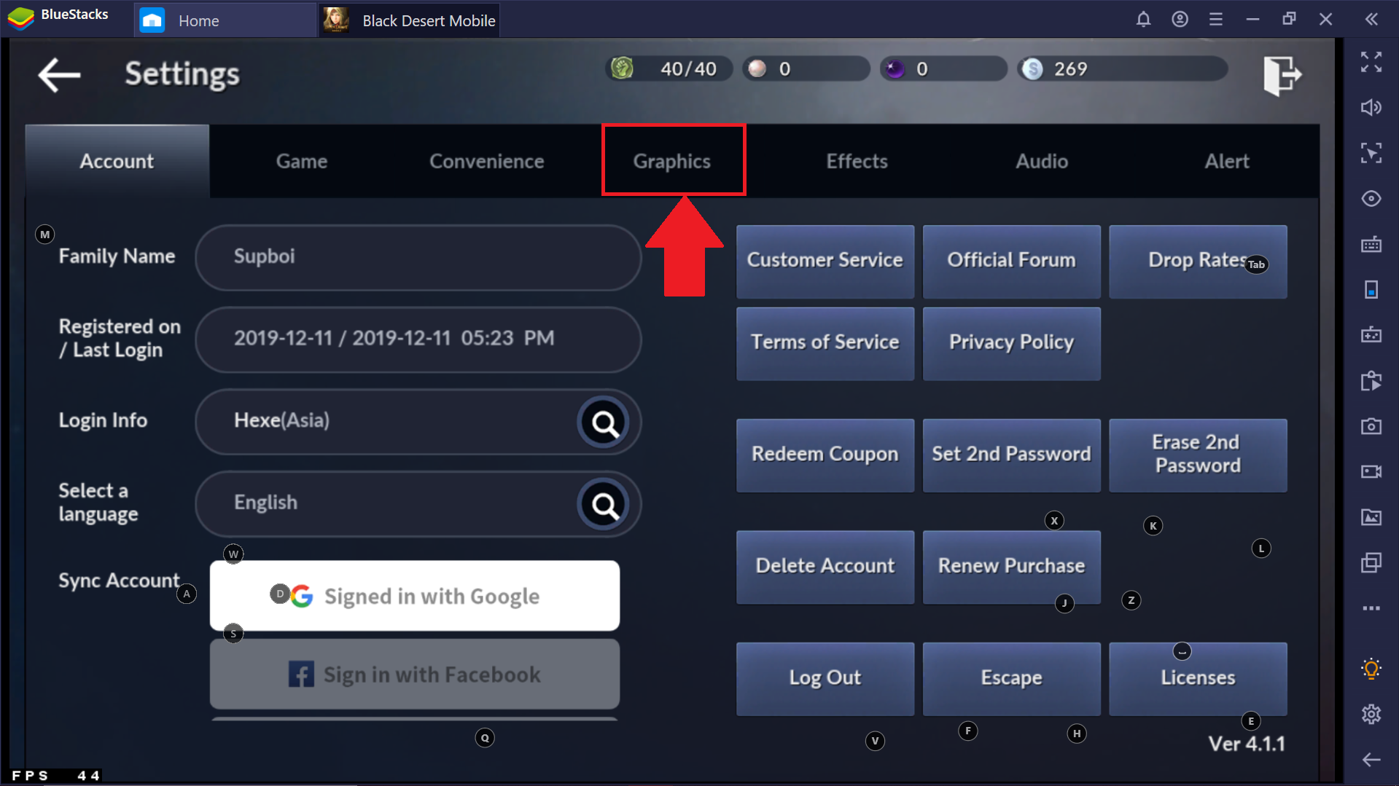Click the rotate device icon
1399x786 pixels.
pyautogui.click(x=1371, y=289)
